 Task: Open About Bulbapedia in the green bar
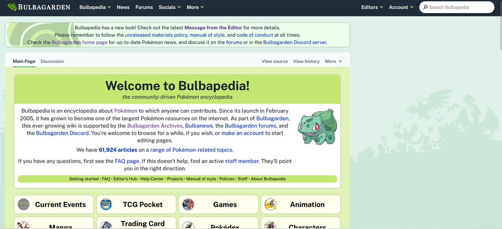click(268, 179)
